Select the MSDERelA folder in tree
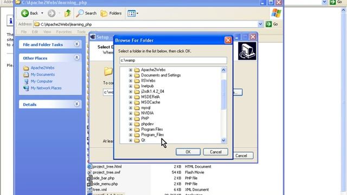347x195 pixels. [x=151, y=97]
